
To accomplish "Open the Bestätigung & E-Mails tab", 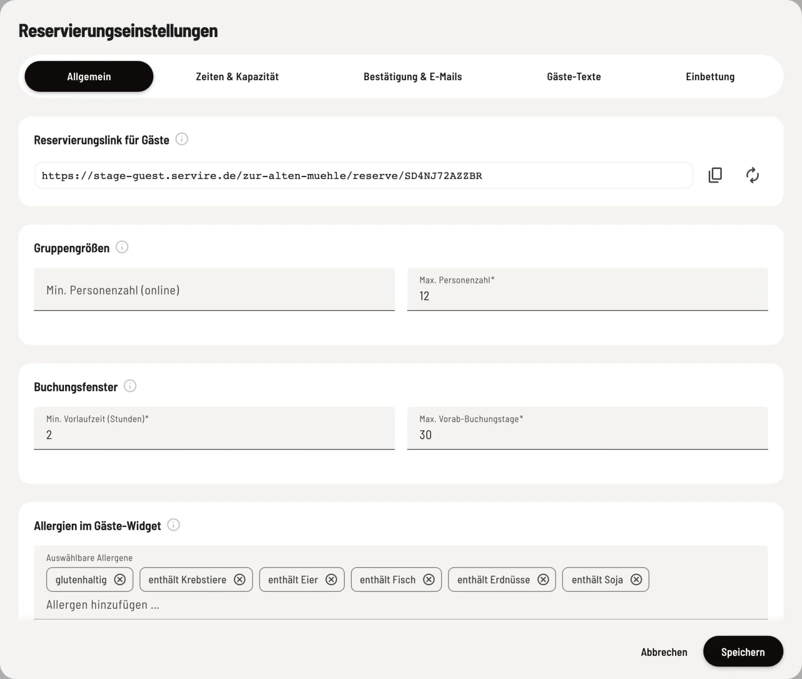I will click(x=413, y=76).
